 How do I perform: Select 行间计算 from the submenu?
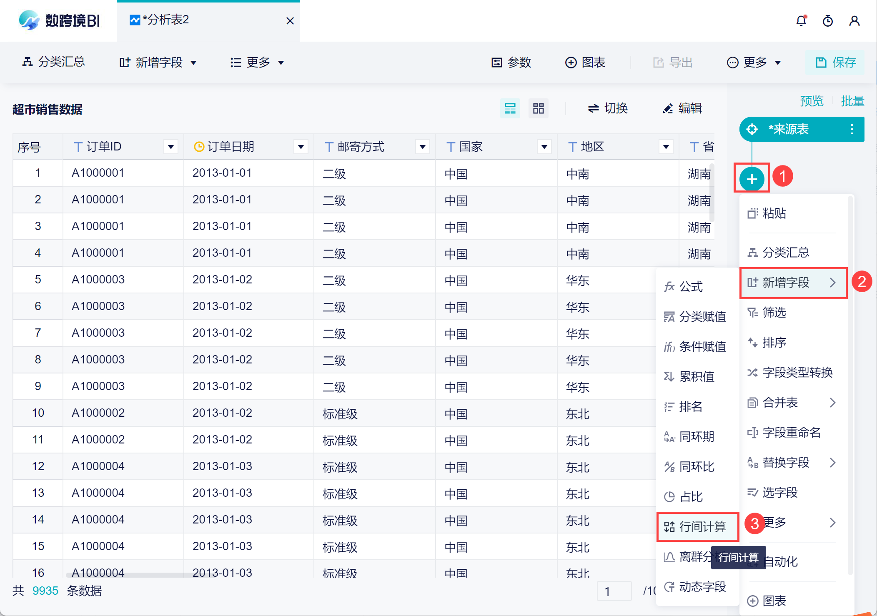[697, 527]
